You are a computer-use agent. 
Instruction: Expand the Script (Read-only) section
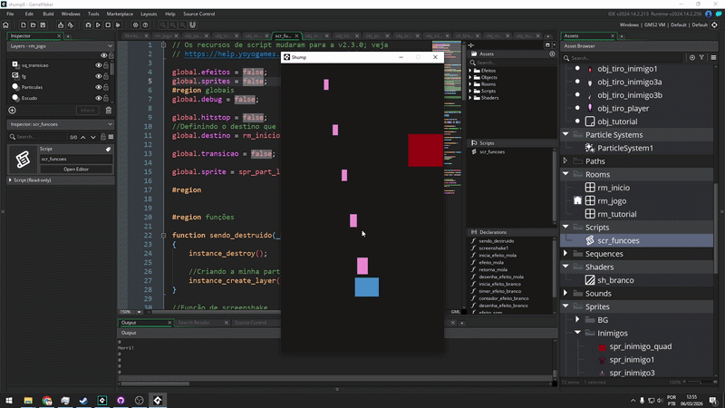tap(10, 180)
